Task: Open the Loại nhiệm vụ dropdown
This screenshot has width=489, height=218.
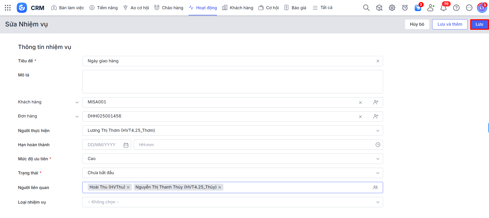Action: click(378, 202)
